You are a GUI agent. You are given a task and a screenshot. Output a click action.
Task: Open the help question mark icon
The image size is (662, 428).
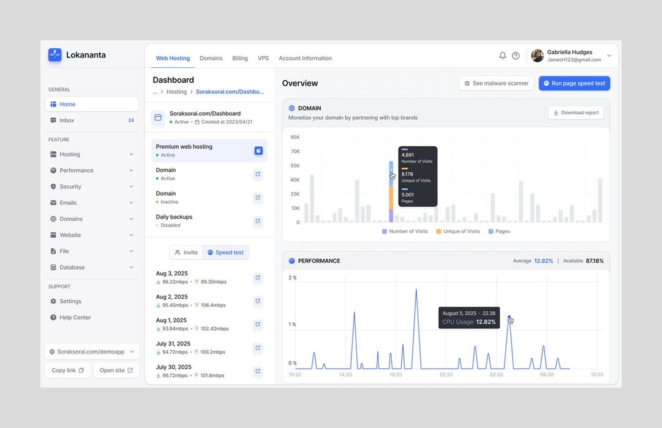tap(516, 56)
